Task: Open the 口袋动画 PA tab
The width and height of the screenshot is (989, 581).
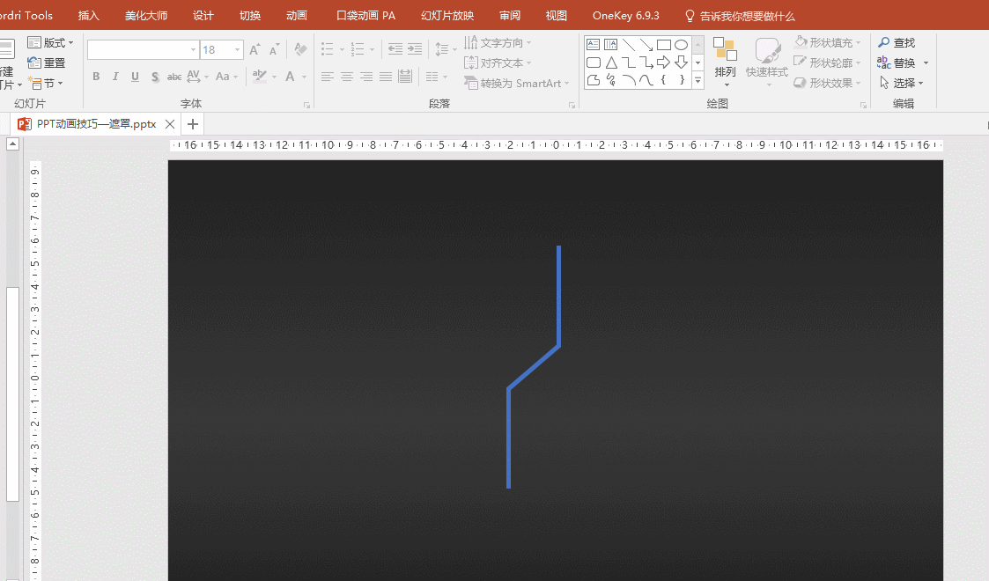Action: click(365, 16)
